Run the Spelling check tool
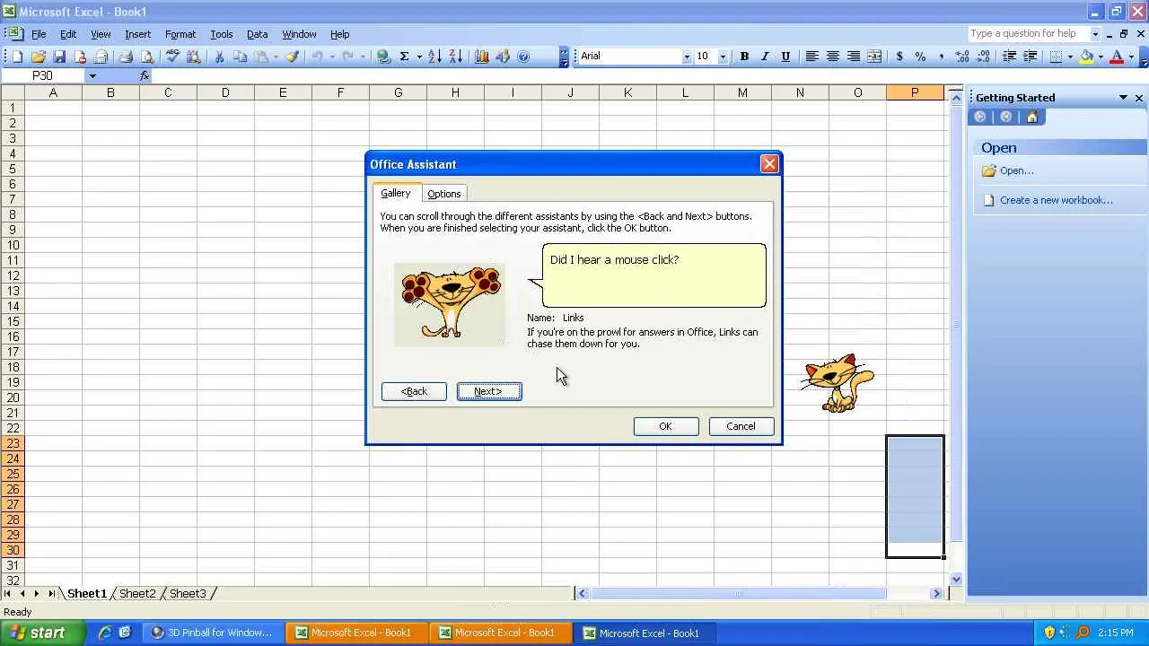 pyautogui.click(x=172, y=57)
